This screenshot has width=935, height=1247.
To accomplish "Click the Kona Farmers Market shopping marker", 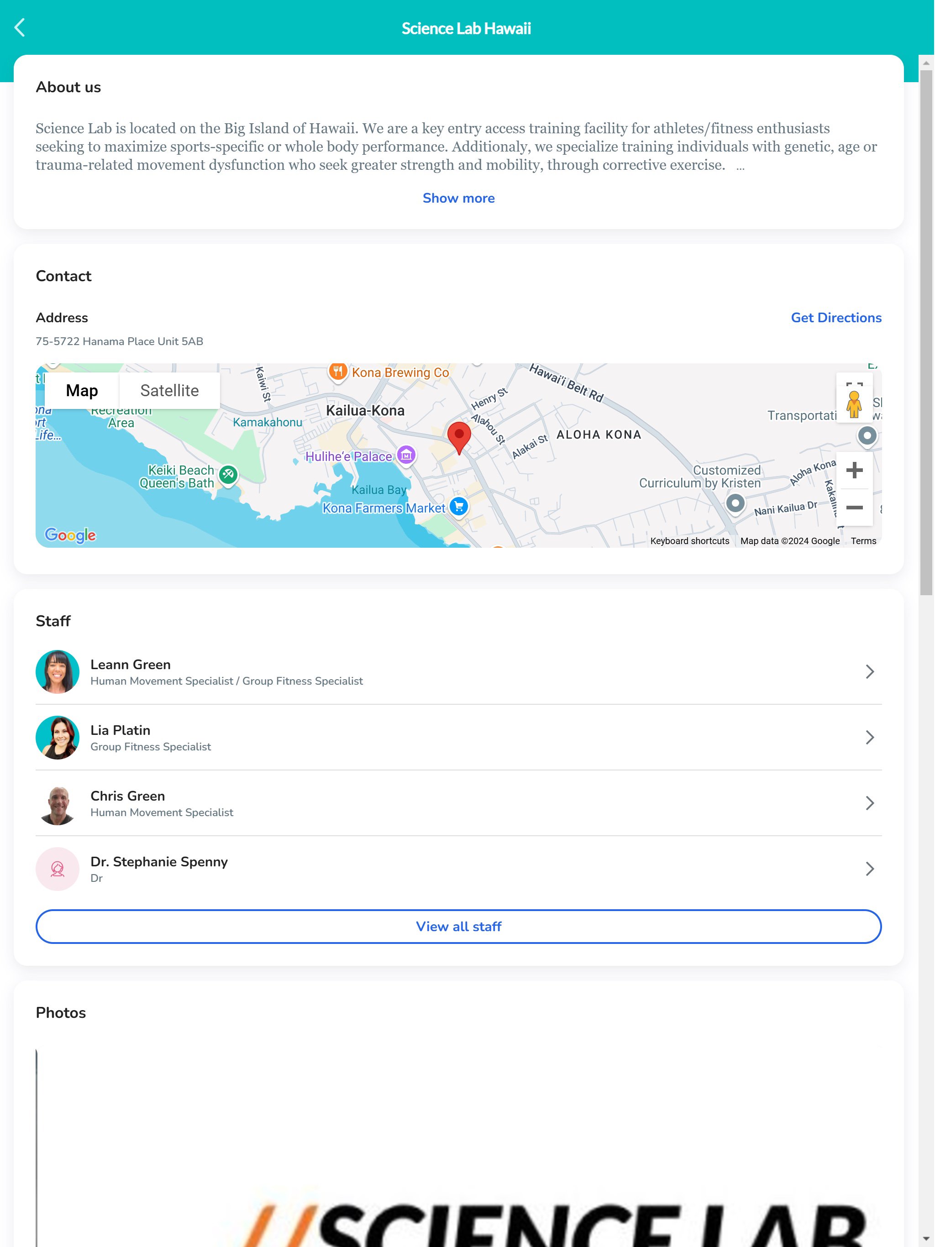I will point(459,507).
